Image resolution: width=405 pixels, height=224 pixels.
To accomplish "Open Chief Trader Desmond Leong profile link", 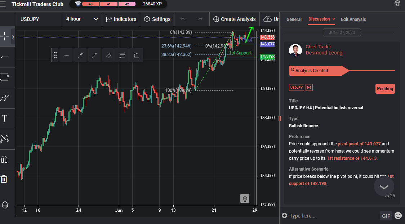I will (324, 50).
